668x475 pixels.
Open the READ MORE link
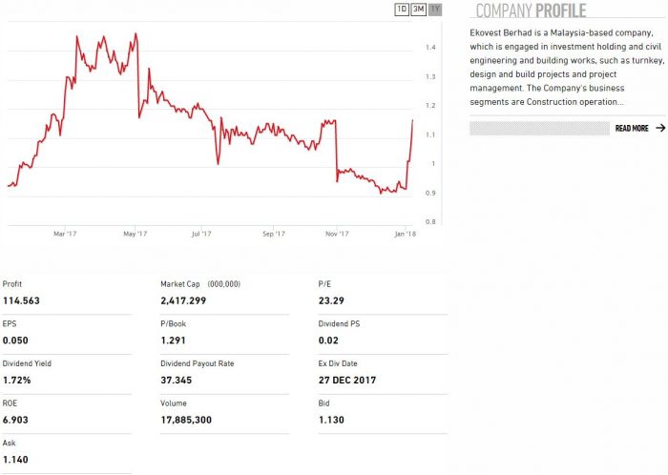632,128
